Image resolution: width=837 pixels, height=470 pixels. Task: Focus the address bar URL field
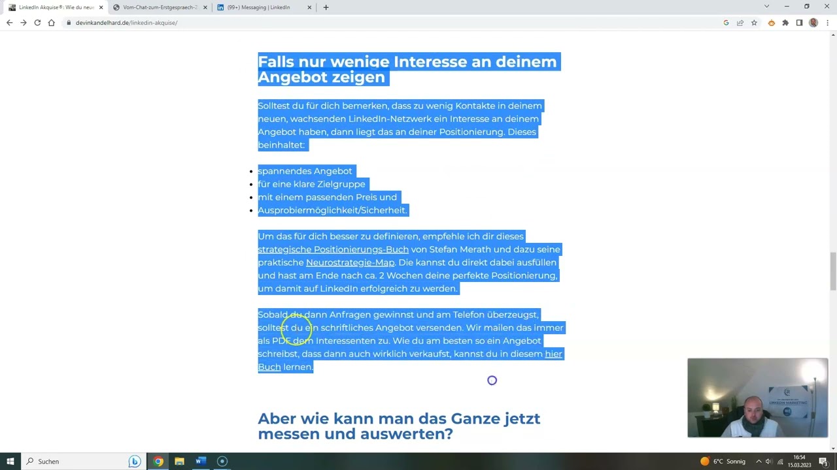(392, 23)
